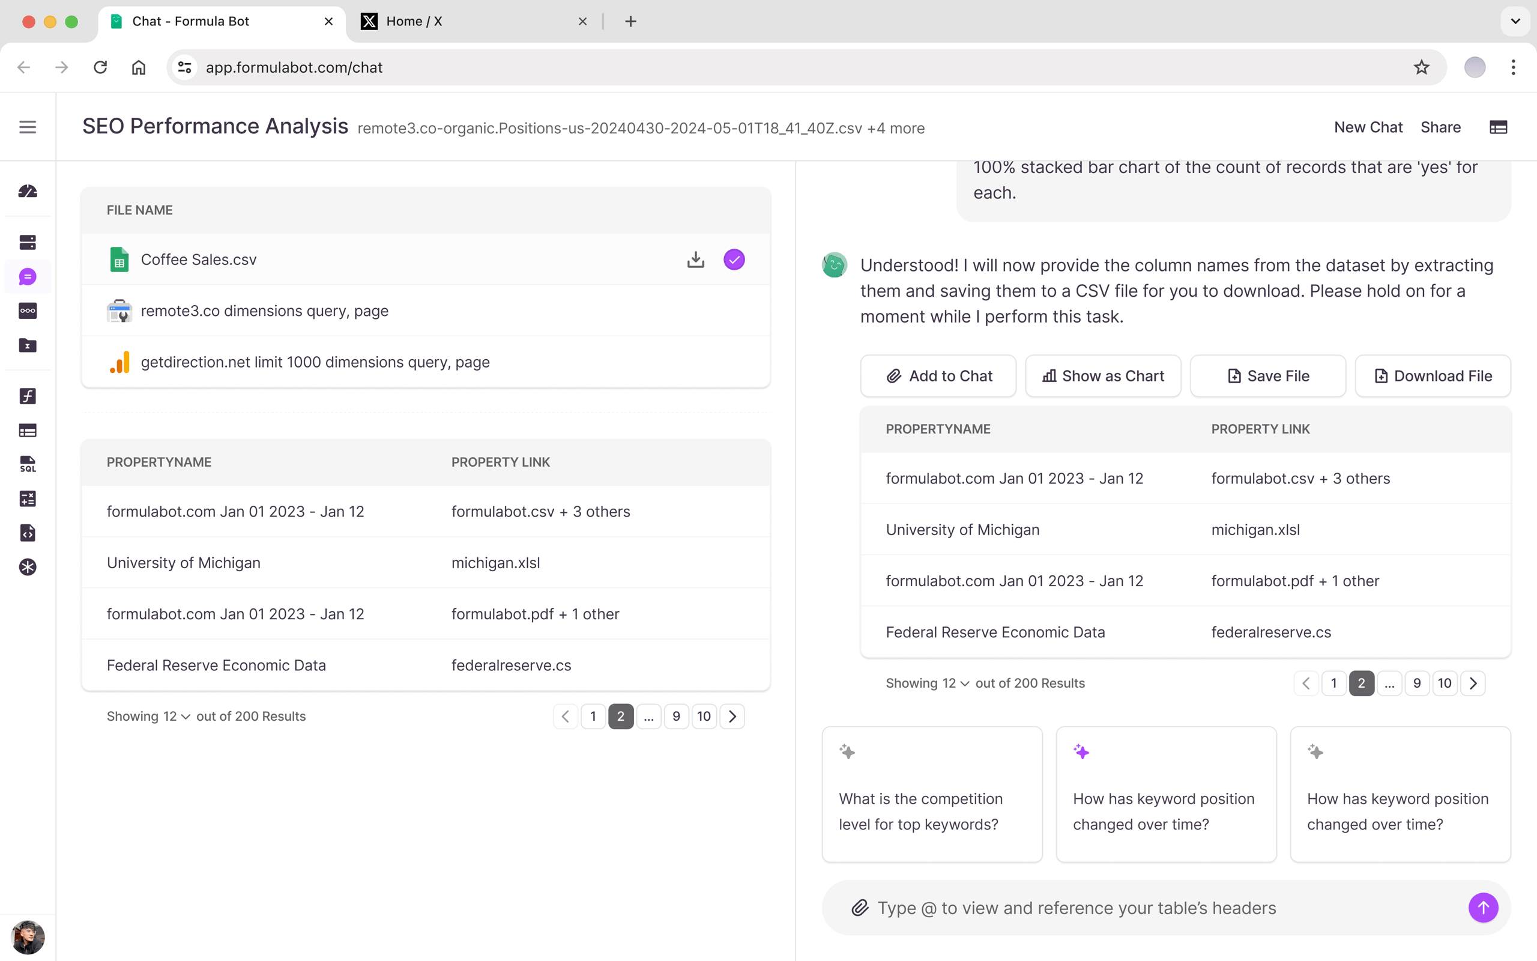Viewport: 1537px width, 961px height.
Task: Select remote3.co dimensions query, page row
Action: [x=426, y=311]
